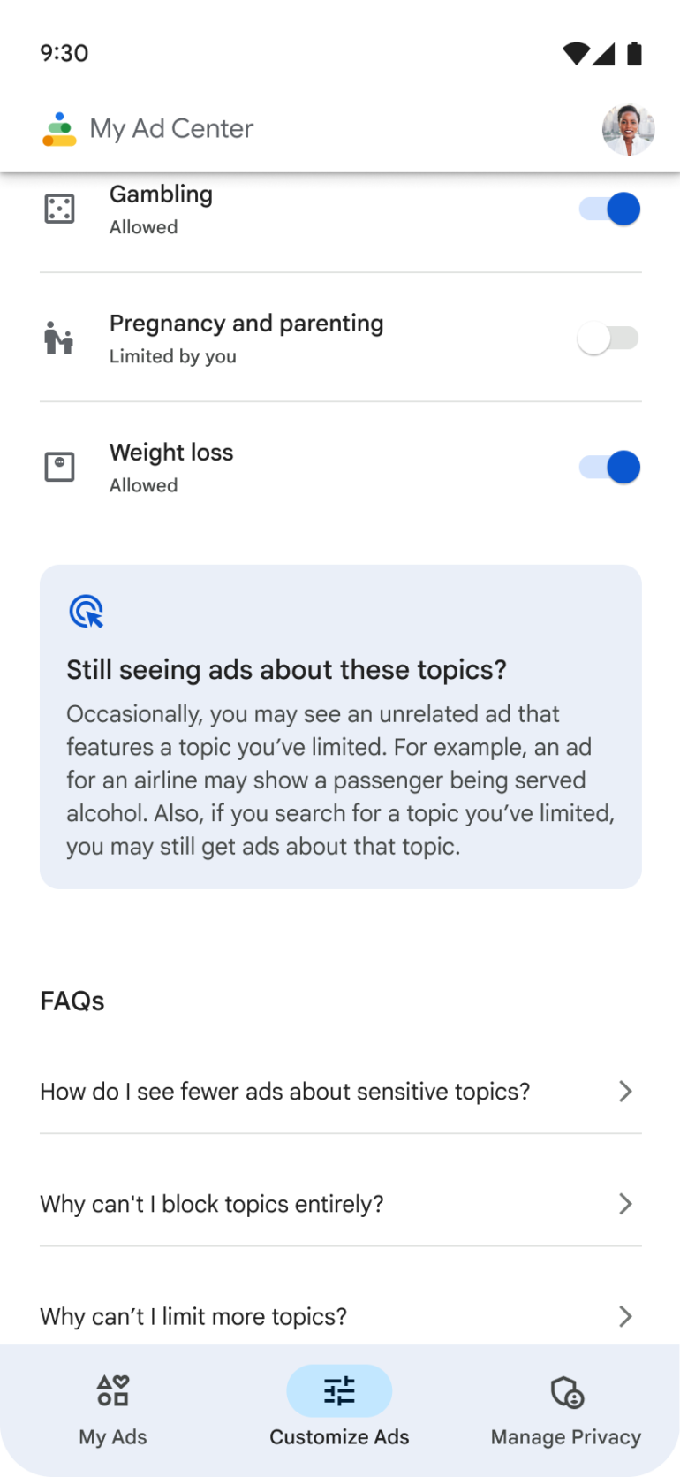
Task: Enable the Pregnancy and parenting toggle
Action: click(608, 338)
